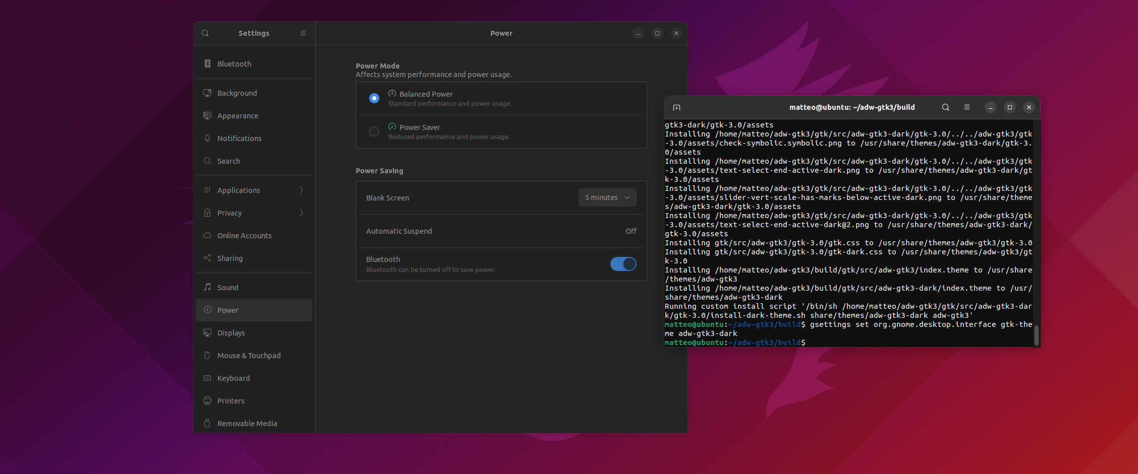Open the Settings hamburger menu

(303, 33)
